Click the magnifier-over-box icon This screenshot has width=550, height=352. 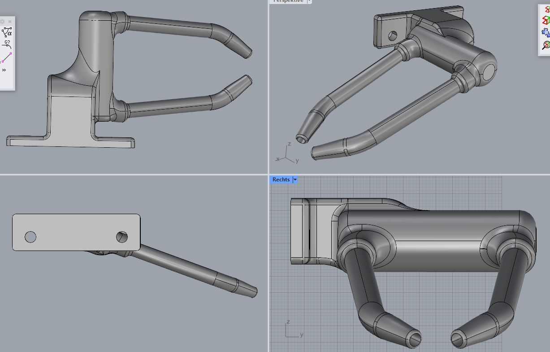click(546, 45)
